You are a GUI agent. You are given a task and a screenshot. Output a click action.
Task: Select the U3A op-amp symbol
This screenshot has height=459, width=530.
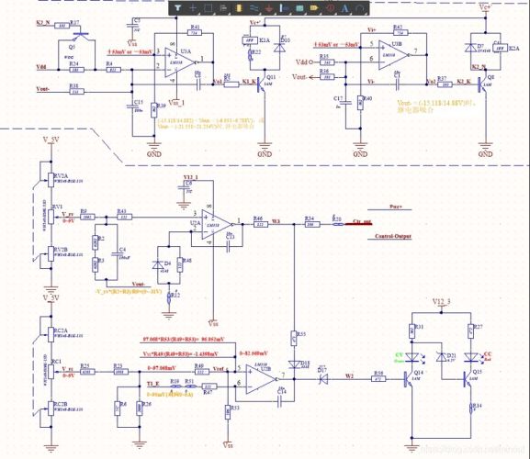pyautogui.click(x=179, y=62)
